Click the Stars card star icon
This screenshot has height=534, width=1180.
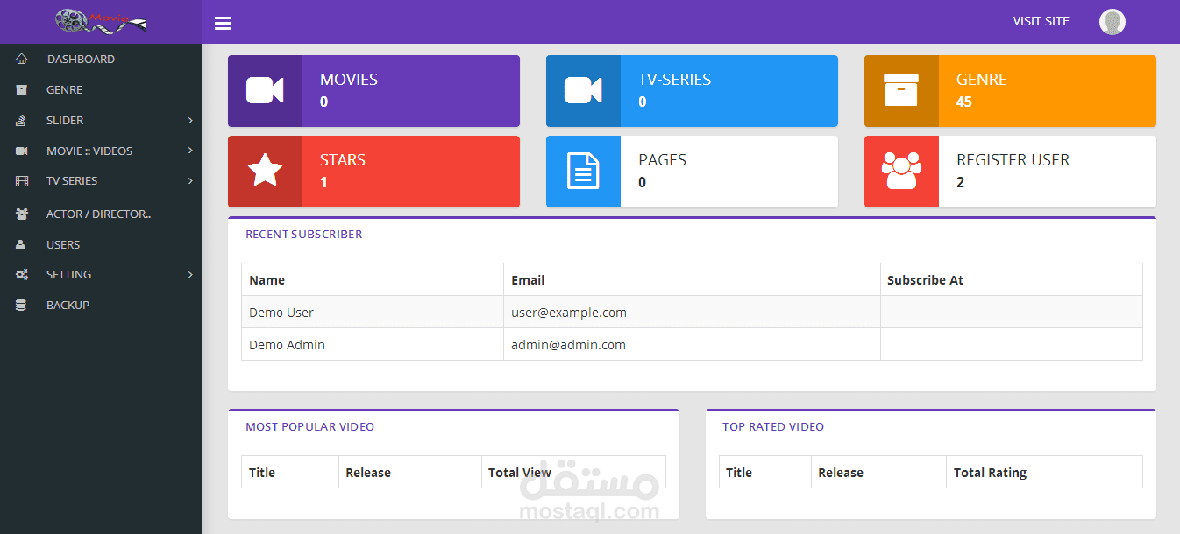(265, 172)
